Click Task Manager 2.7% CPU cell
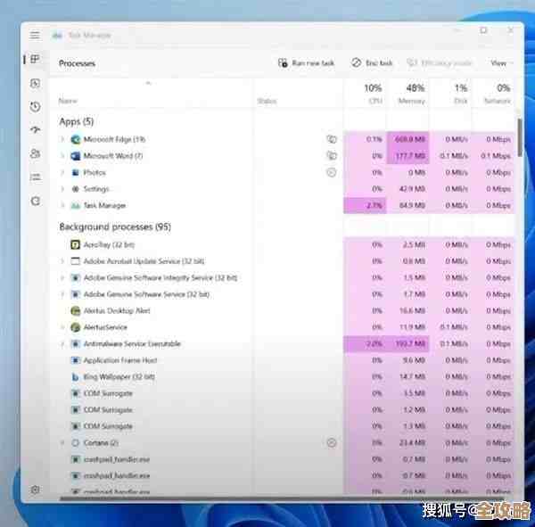The image size is (535, 527). tap(365, 205)
